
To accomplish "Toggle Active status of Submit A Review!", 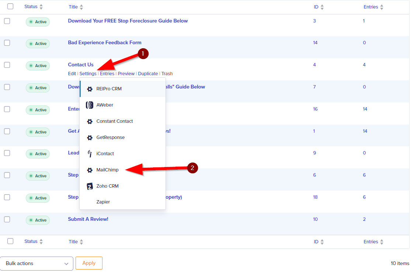I will point(38,220).
